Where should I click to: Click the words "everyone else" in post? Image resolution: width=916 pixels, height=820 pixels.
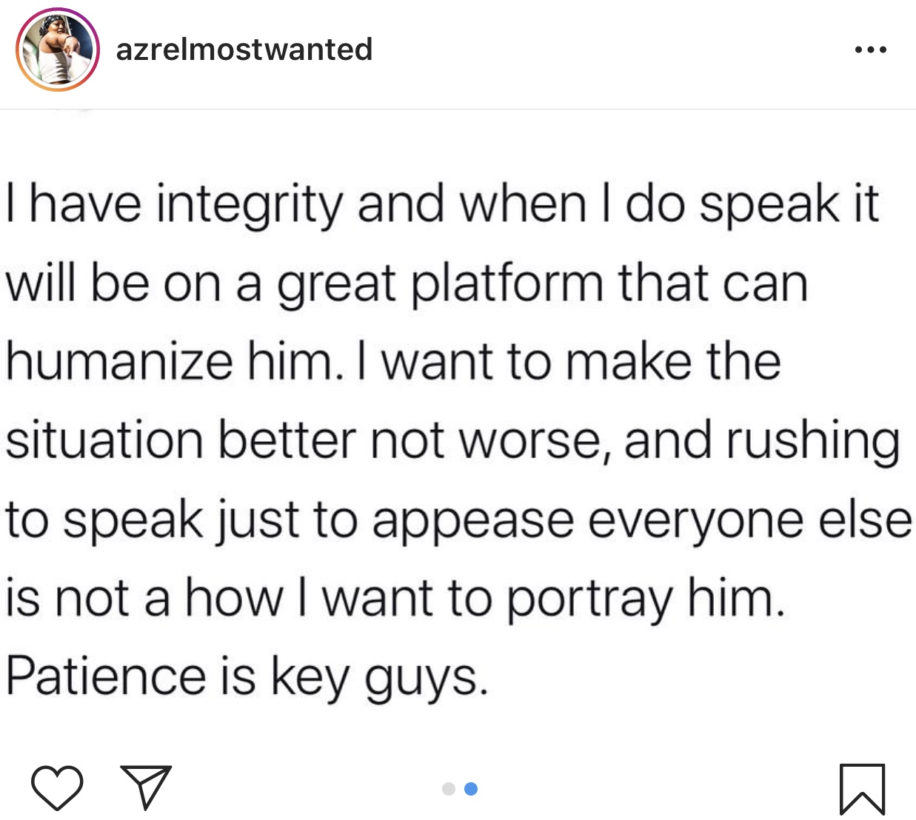point(749,520)
